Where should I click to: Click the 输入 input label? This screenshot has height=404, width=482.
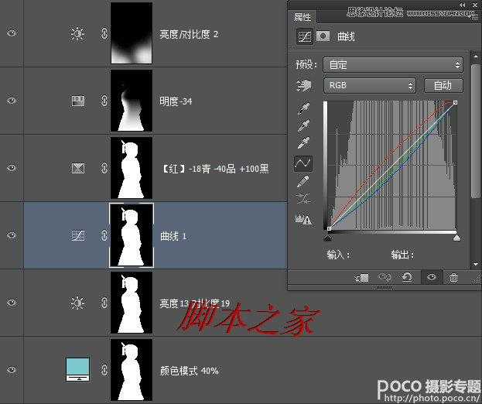(x=338, y=255)
